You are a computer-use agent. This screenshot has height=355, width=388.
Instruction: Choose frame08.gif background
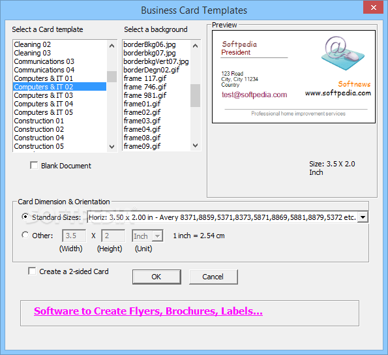[x=157, y=138]
